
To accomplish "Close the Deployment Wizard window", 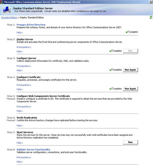I will click(x=151, y=2).
